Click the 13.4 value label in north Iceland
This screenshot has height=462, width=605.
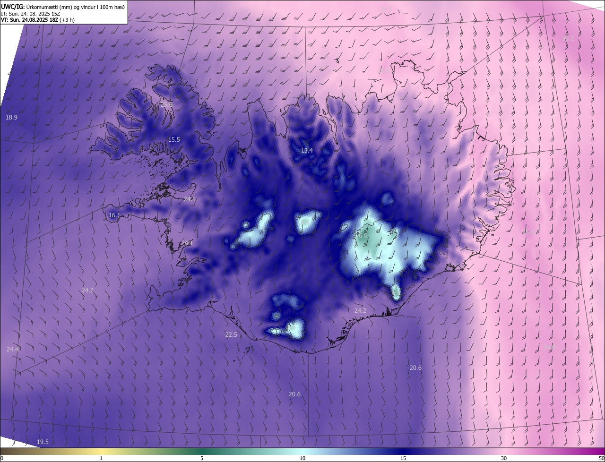coord(307,150)
